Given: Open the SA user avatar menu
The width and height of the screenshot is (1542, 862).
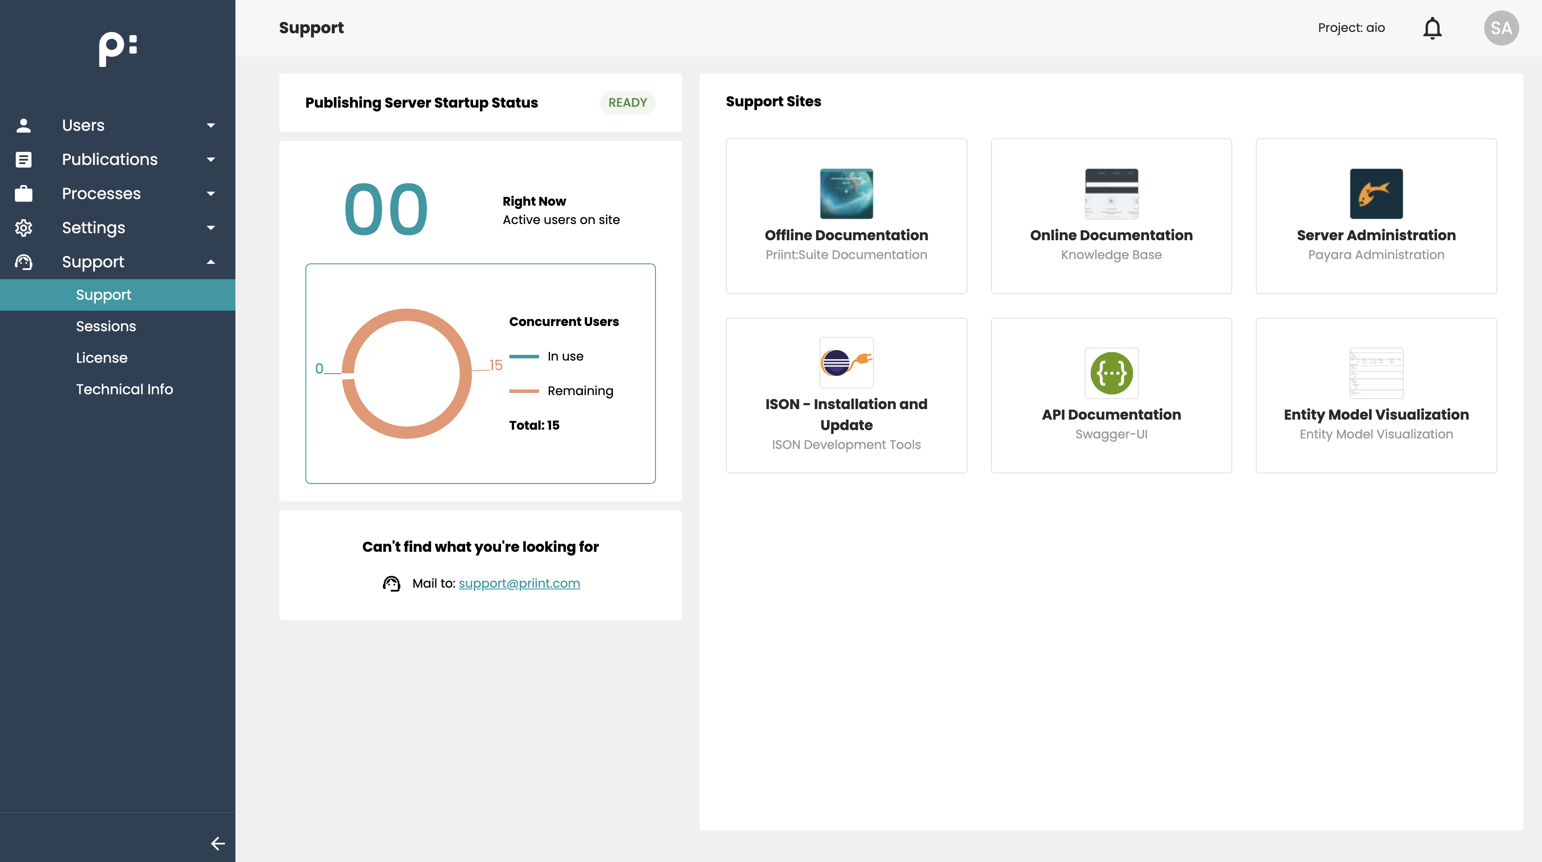Looking at the screenshot, I should pos(1501,28).
